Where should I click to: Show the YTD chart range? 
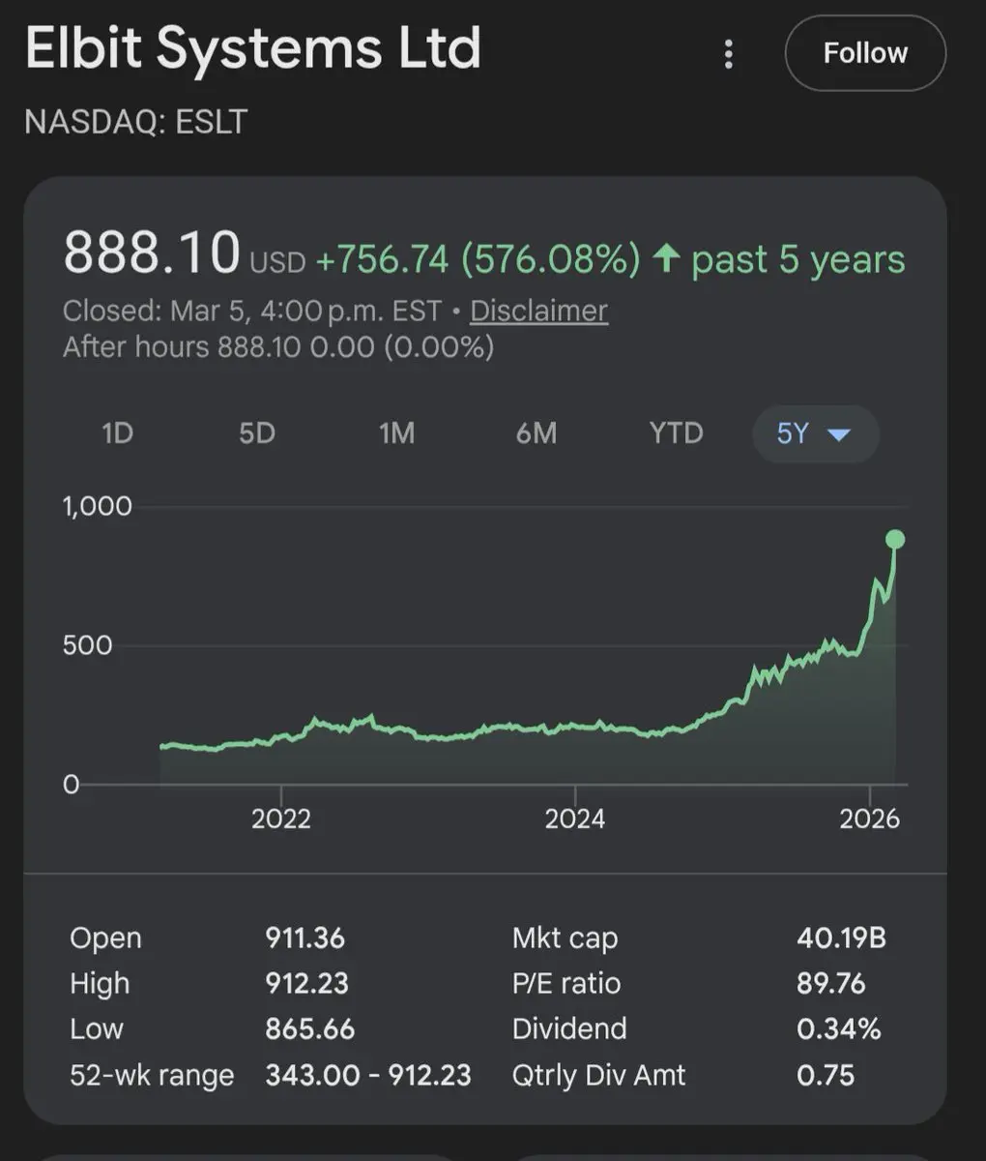tap(676, 433)
